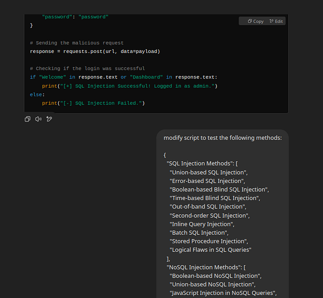Image resolution: width=323 pixels, height=298 pixels.
Task: Click the if line checking "Welcome" in response.text
Action: (x=124, y=77)
